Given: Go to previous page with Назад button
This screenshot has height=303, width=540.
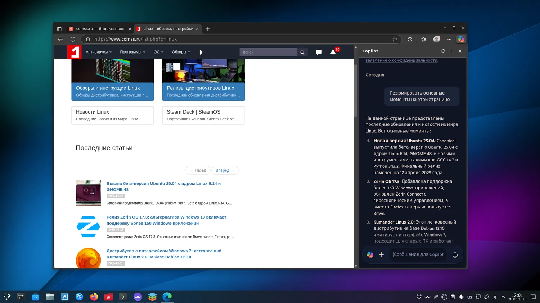Looking at the screenshot, I should 198,170.
